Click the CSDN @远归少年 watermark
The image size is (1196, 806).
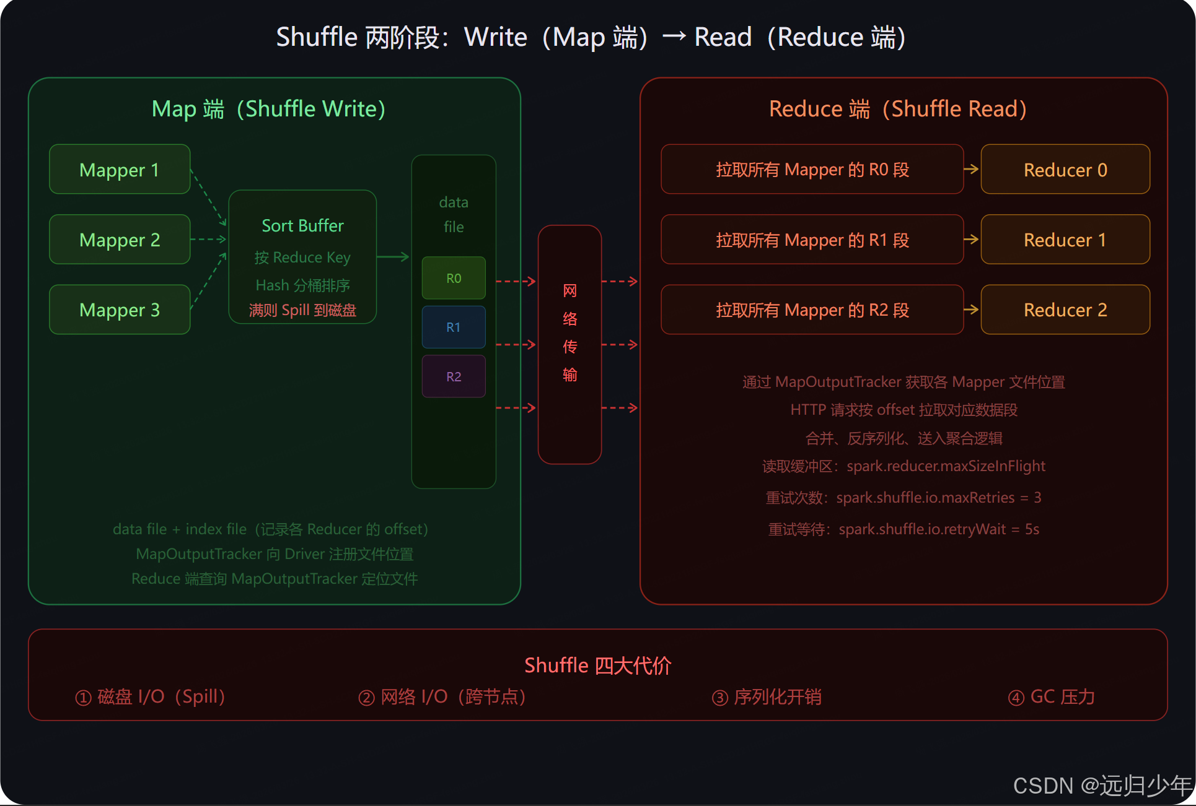tap(1102, 786)
